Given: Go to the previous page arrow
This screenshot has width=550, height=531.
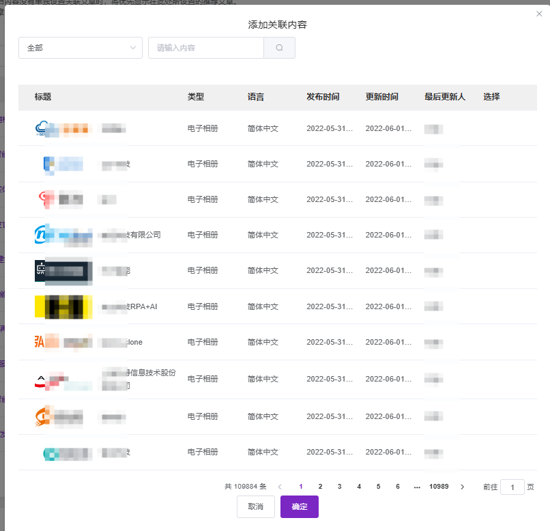Looking at the screenshot, I should click(280, 487).
